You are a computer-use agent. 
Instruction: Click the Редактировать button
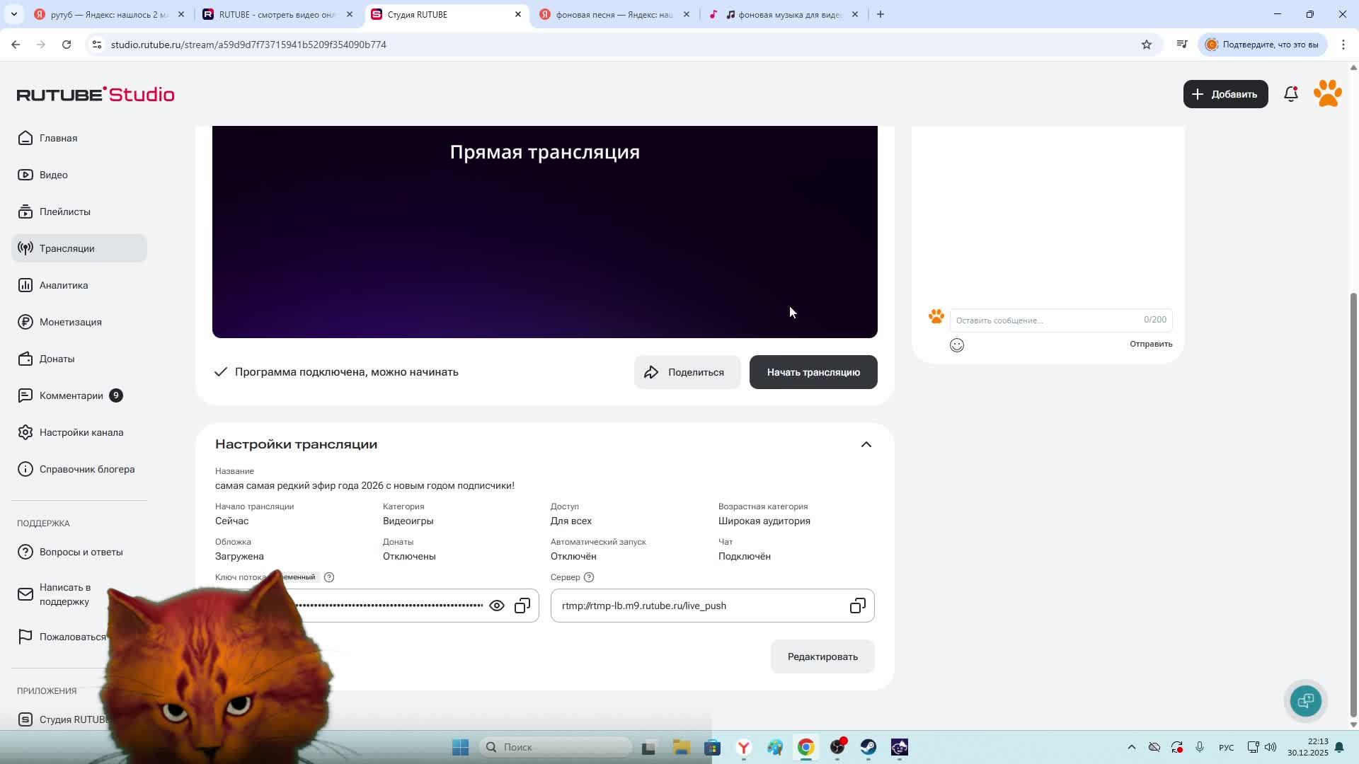click(x=822, y=656)
